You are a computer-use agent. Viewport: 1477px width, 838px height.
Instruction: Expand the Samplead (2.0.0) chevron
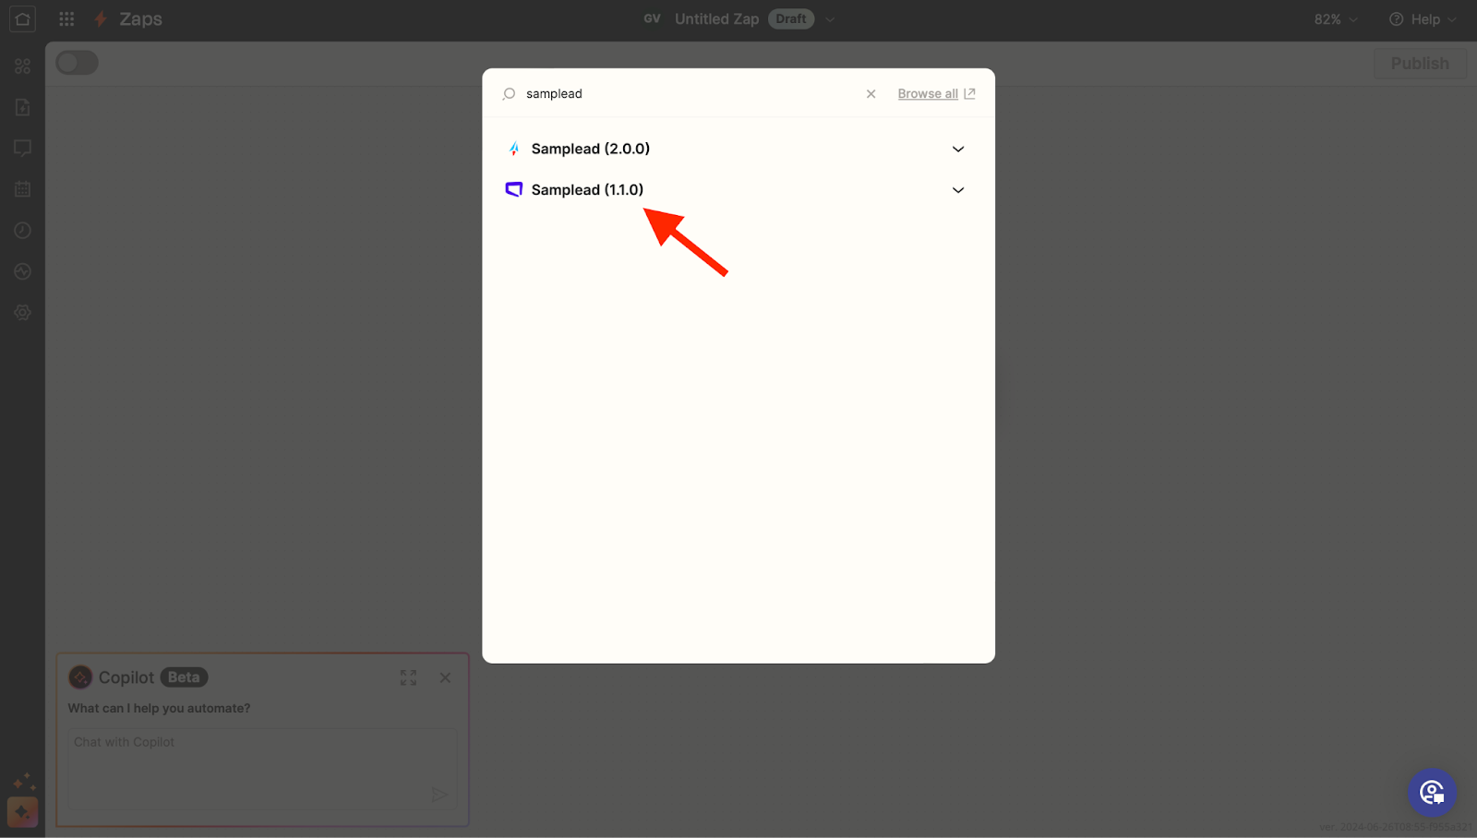958,149
